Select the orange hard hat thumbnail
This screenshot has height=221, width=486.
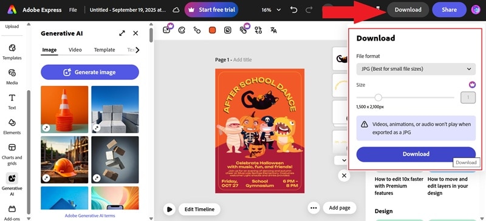click(x=64, y=160)
